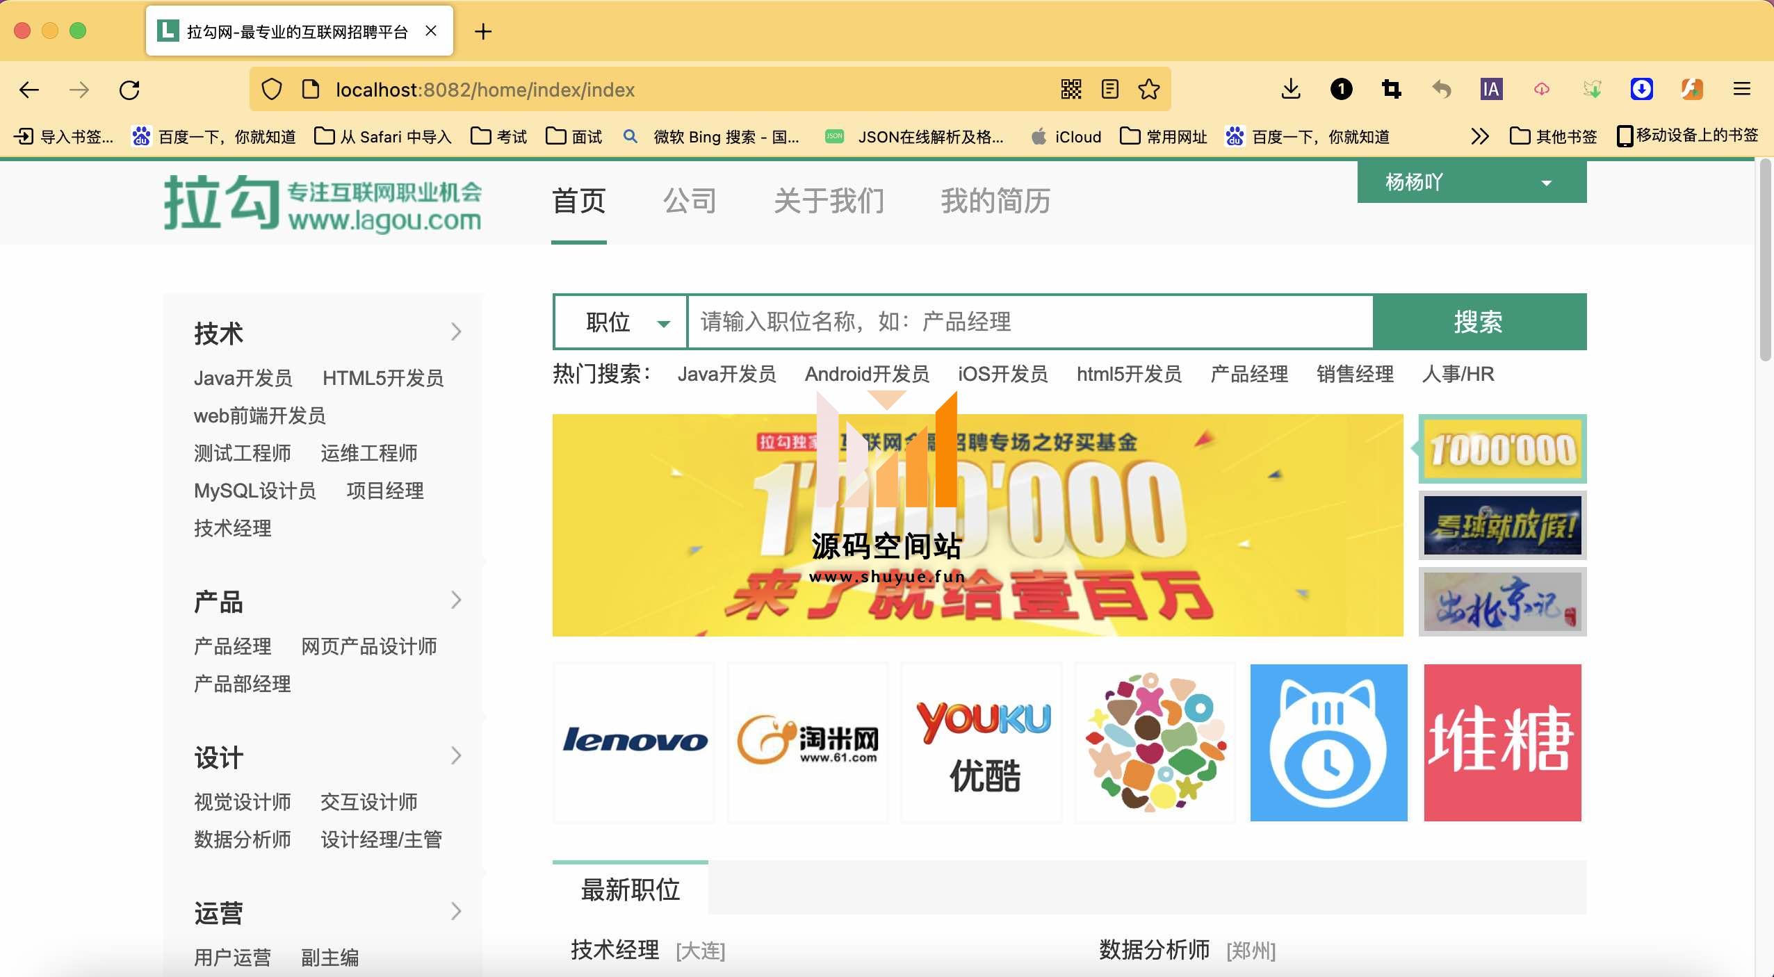The width and height of the screenshot is (1774, 977).
Task: Click the undo arrow extension icon
Action: pyautogui.click(x=1442, y=89)
